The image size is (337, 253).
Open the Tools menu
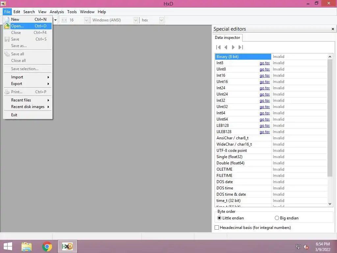pyautogui.click(x=72, y=12)
